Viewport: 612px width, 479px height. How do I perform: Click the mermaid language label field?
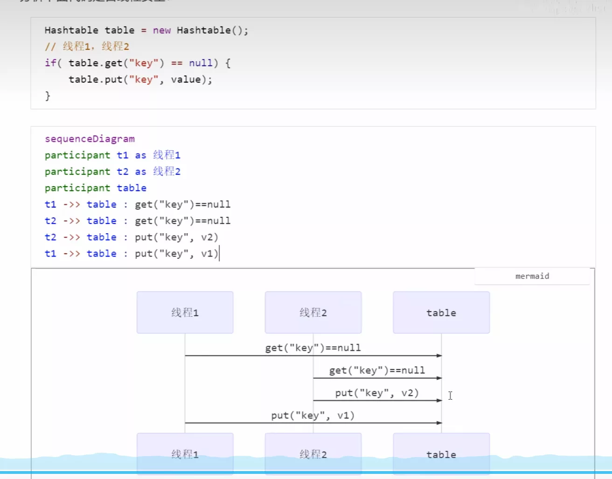532,276
